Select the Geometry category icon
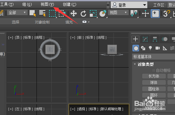Viewport: 175px width, 115px height. (136, 48)
